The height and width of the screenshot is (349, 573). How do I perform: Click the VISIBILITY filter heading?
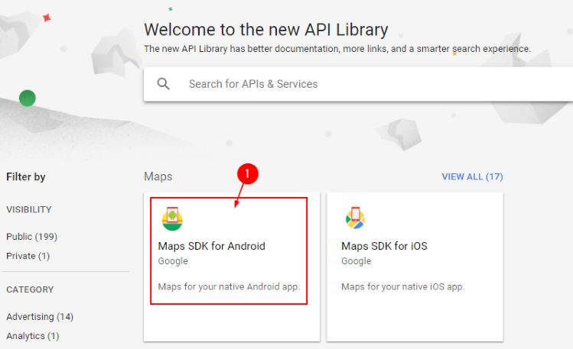tap(29, 210)
